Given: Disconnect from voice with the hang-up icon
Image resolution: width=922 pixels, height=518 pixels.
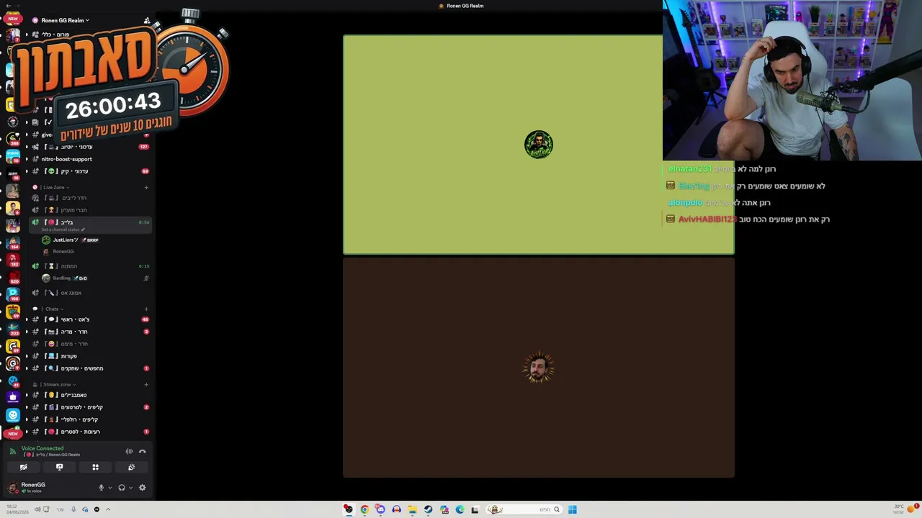Looking at the screenshot, I should (x=143, y=451).
